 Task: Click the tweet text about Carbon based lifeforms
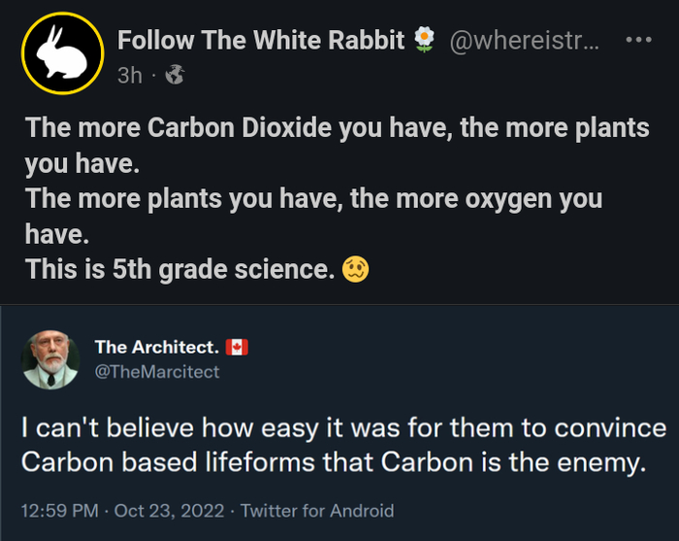343,445
